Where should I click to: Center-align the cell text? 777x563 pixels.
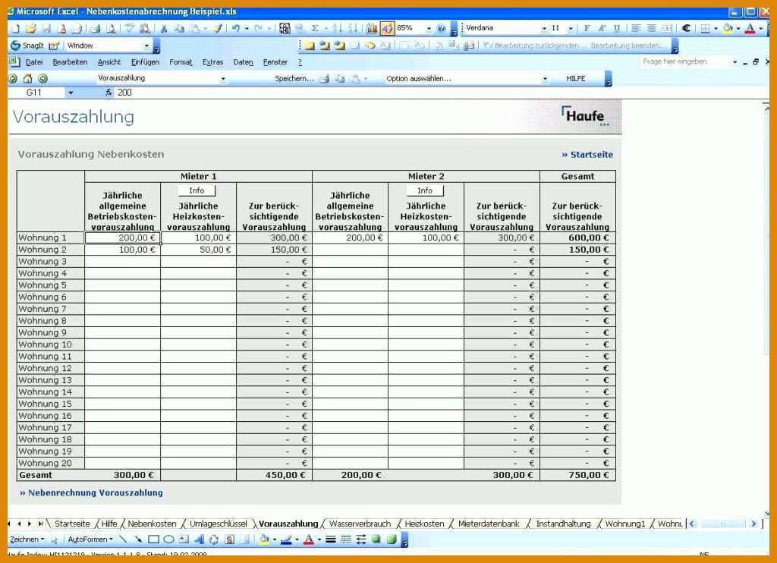tap(651, 28)
